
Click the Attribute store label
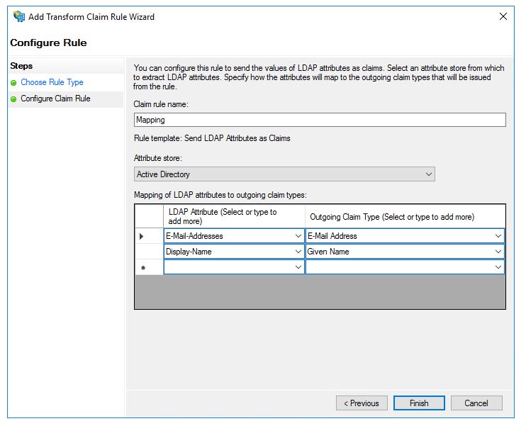point(157,158)
